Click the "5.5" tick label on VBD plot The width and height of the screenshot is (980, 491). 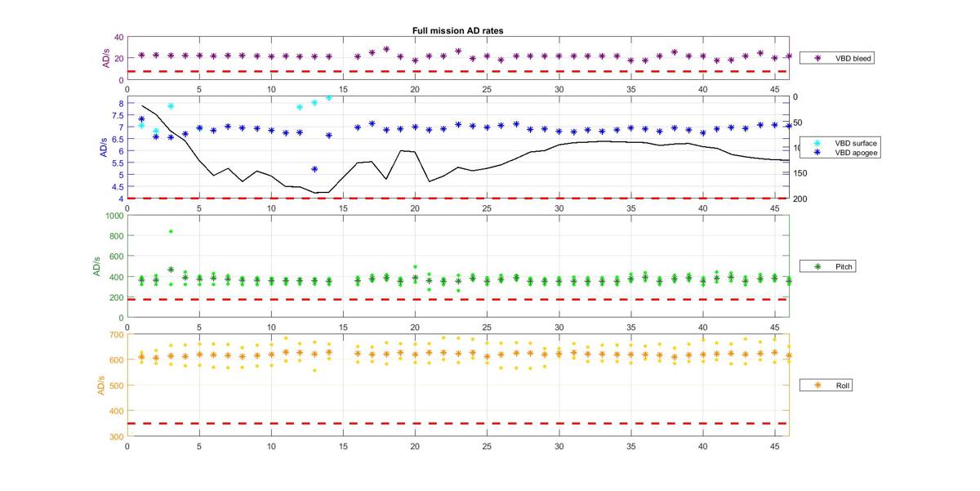point(118,163)
